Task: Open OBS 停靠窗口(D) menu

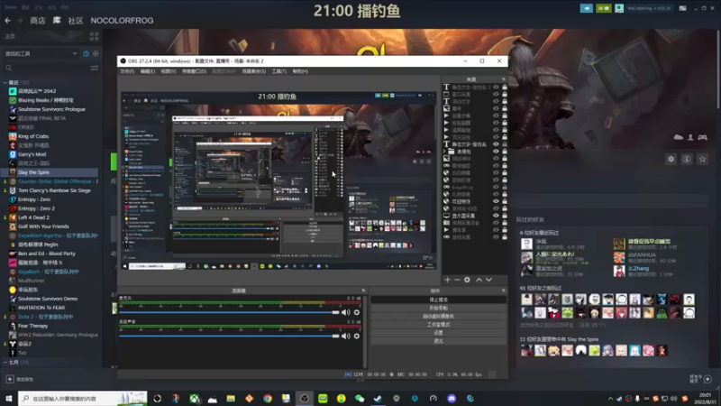Action: click(194, 71)
